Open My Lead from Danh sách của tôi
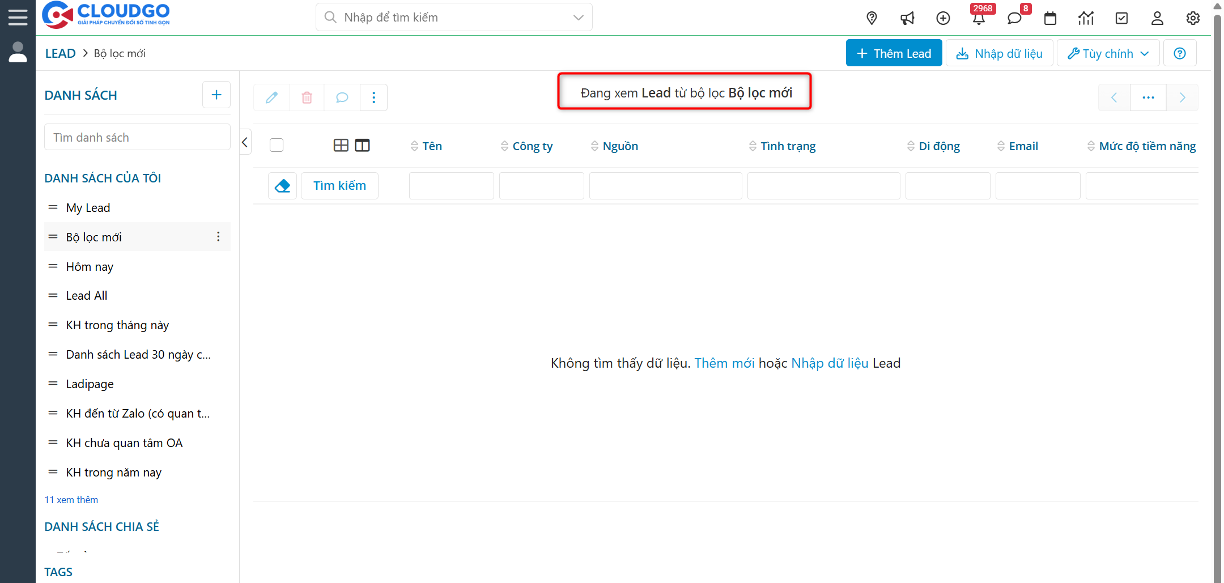 point(88,207)
